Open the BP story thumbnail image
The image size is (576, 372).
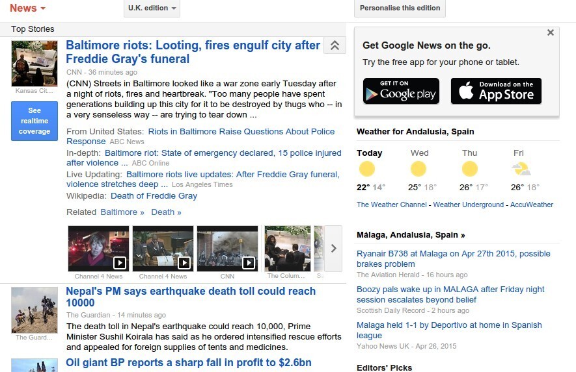tap(34, 365)
